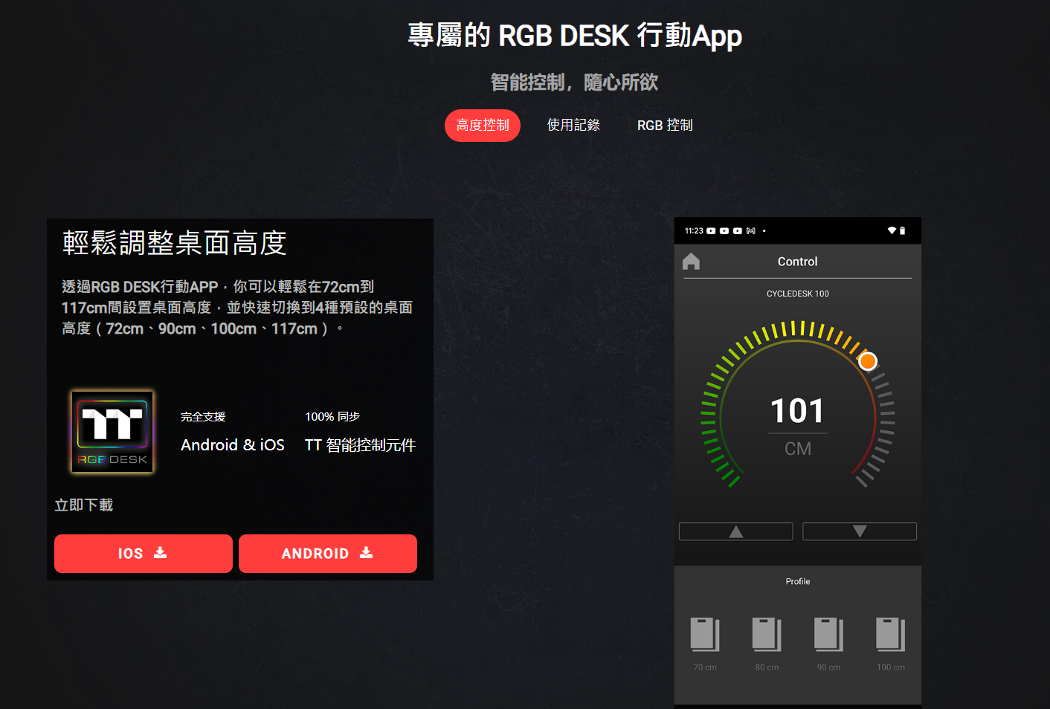
Task: Select the 高度控制 tab
Action: point(483,126)
